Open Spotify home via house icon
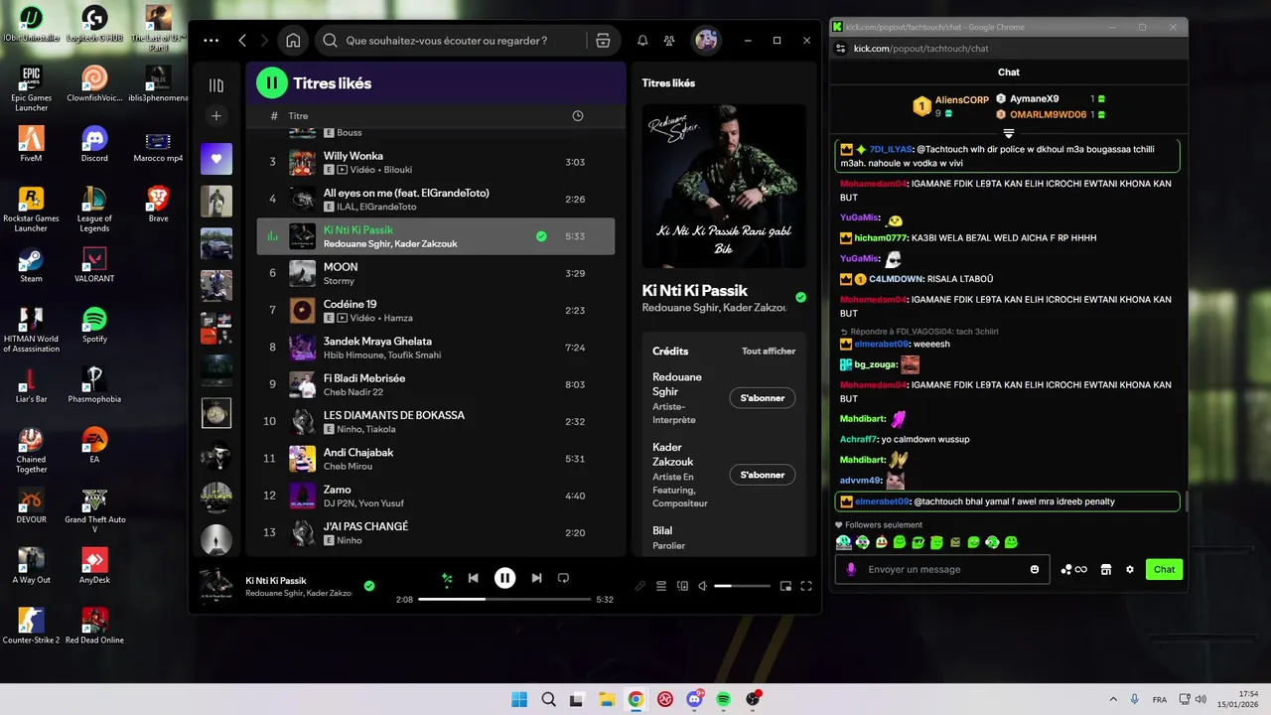 click(293, 41)
